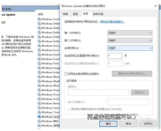Click gear icon of Windows Font service

39,63
